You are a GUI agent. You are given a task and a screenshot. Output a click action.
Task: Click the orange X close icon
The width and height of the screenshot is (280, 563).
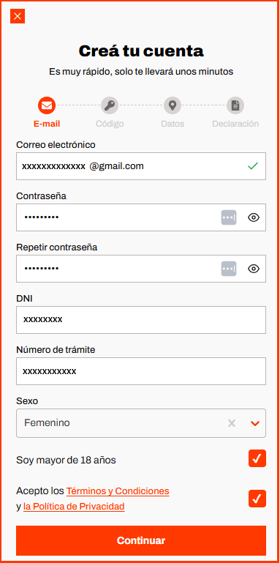[18, 16]
